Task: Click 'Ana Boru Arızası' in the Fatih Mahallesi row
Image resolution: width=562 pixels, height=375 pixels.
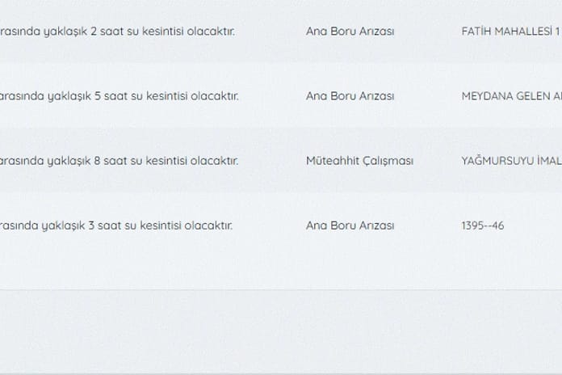Action: tap(350, 32)
